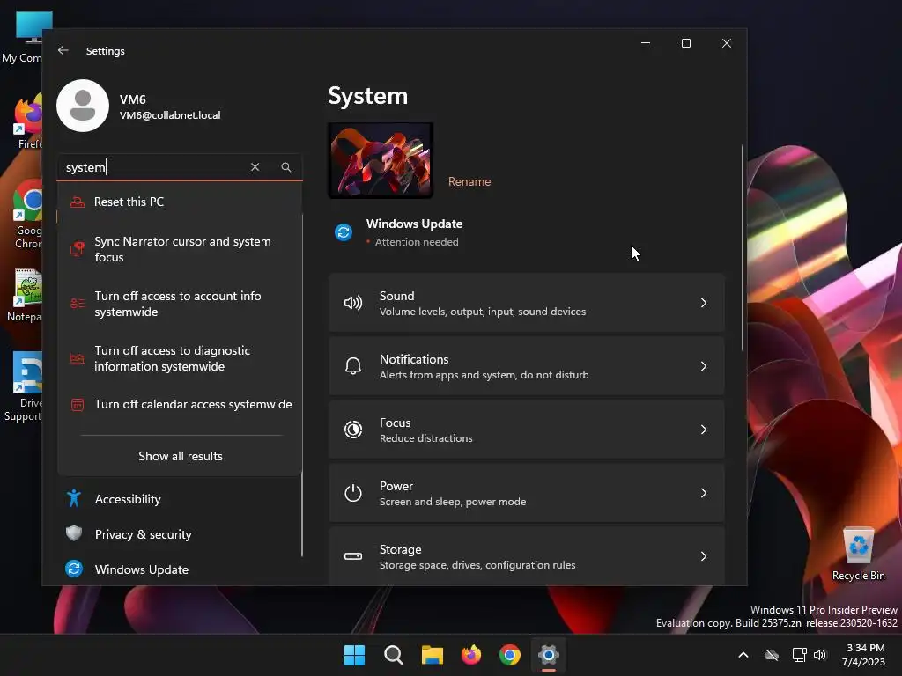
Task: Click the Sound speaker icon
Action: [352, 303]
